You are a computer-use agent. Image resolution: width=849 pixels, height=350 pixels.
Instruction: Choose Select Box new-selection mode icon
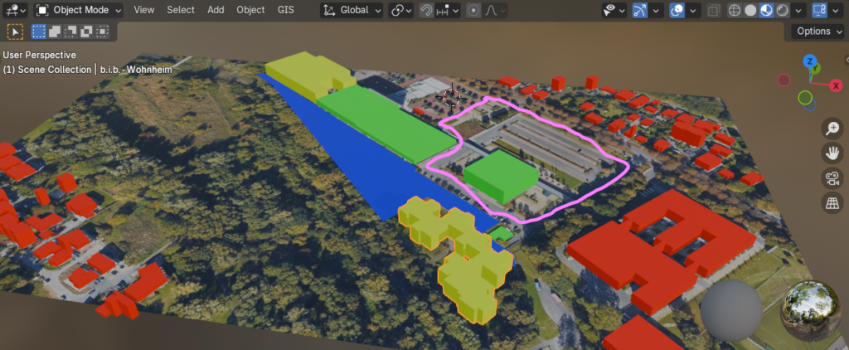click(x=39, y=32)
